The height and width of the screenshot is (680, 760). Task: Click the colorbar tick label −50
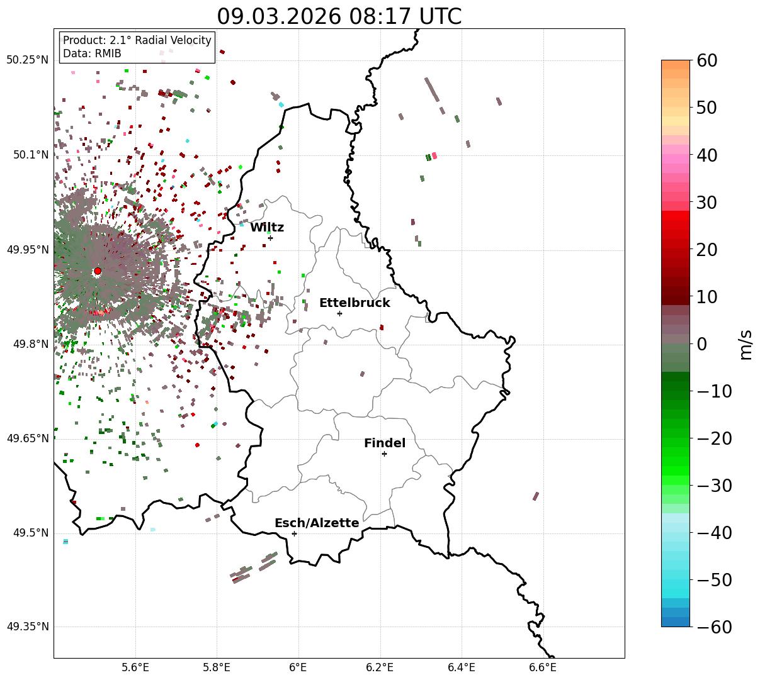click(x=715, y=579)
